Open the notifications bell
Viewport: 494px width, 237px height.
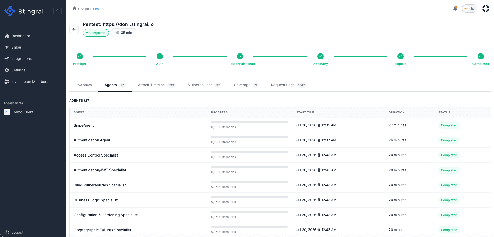pos(455,9)
